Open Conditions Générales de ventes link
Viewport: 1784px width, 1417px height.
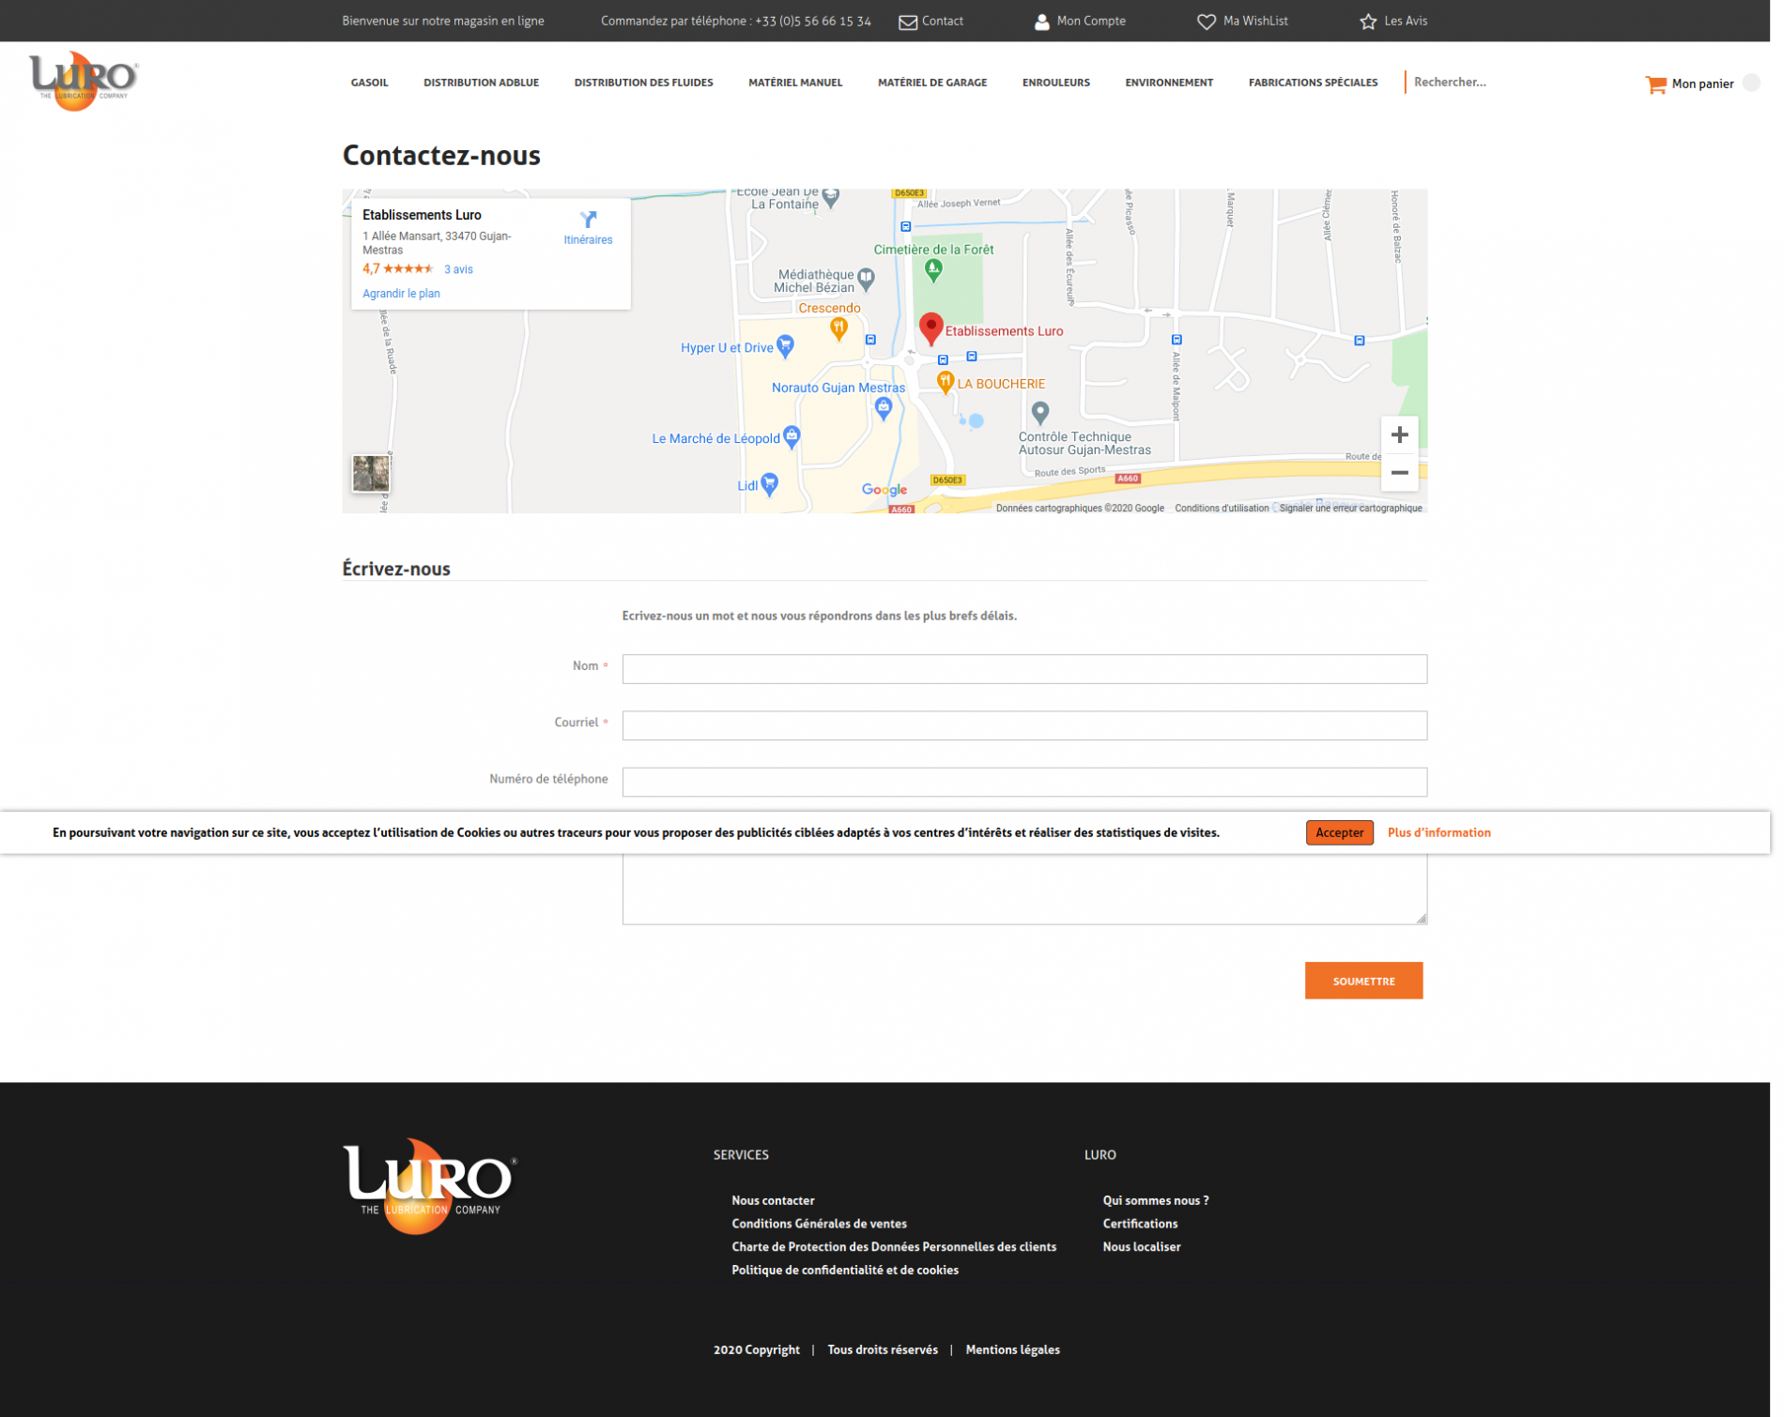click(819, 1224)
